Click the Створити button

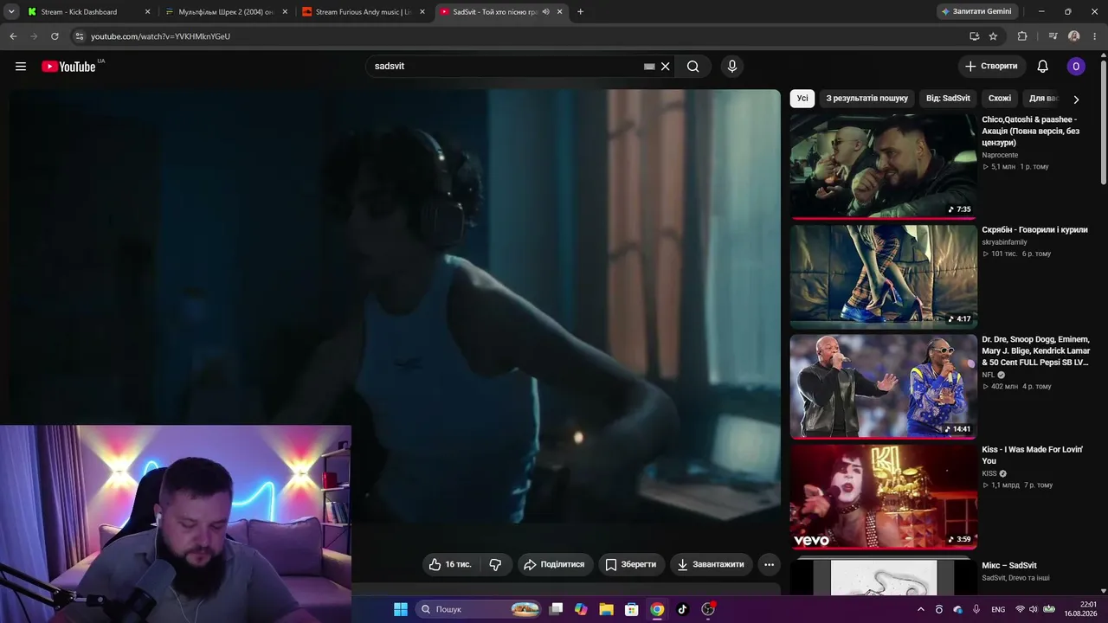pos(992,67)
